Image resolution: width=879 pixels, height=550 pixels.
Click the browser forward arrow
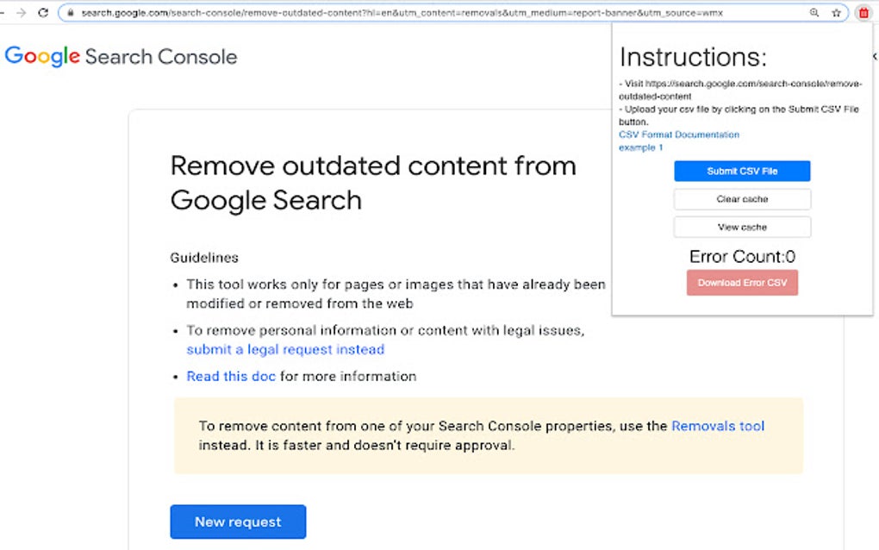(x=22, y=13)
